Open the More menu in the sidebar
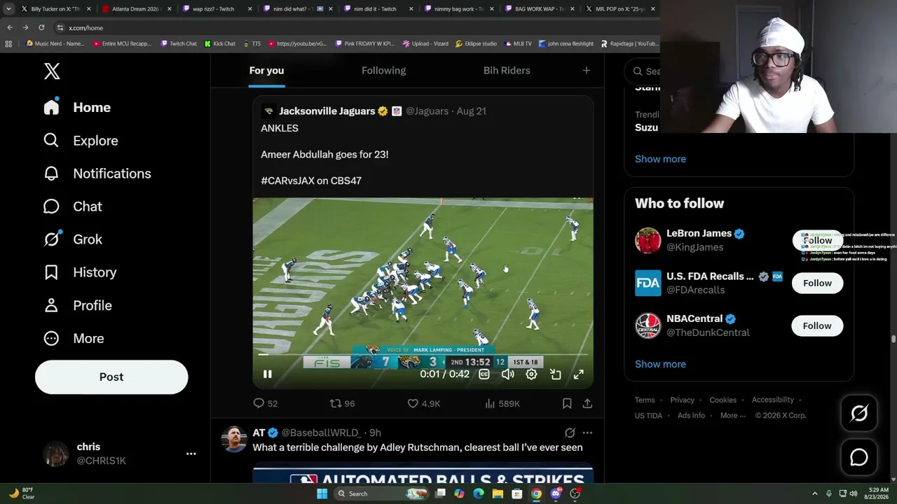 click(74, 338)
